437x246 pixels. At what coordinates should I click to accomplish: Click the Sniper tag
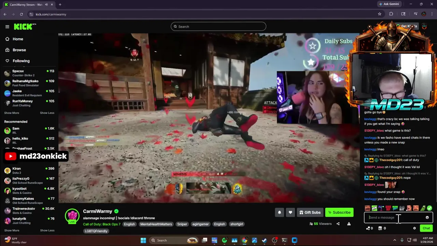tap(182, 224)
